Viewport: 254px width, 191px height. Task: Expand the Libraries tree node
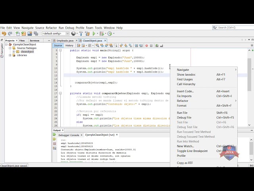[10, 55]
